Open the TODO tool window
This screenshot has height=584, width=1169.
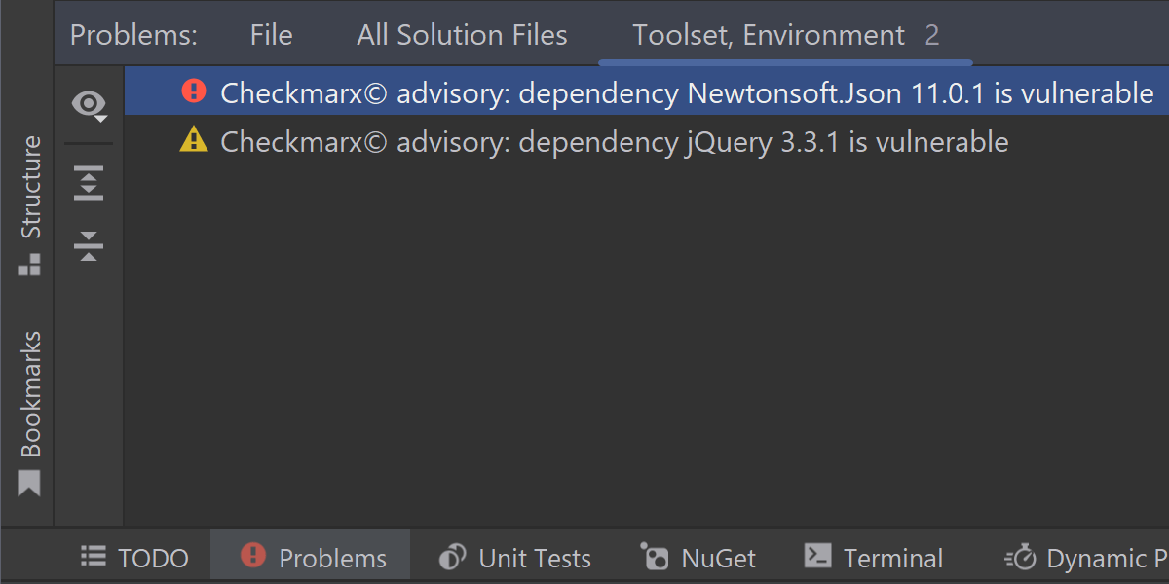point(135,558)
